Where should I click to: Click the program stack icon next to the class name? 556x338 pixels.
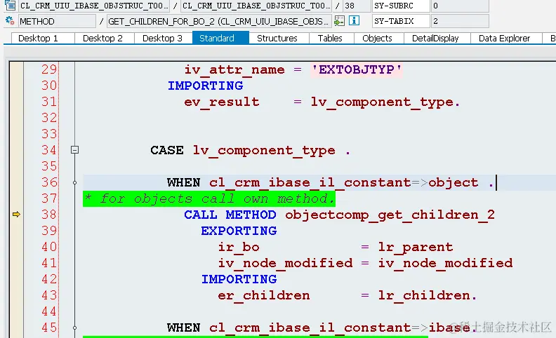pos(10,6)
